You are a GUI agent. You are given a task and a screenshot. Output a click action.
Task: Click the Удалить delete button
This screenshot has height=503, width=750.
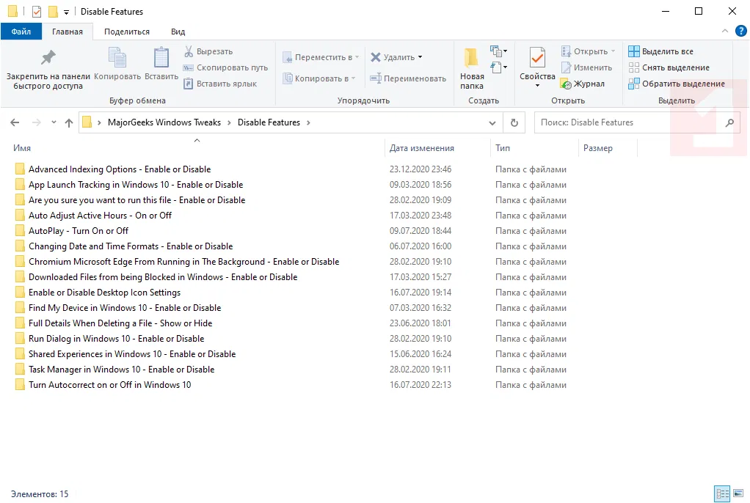(x=393, y=57)
